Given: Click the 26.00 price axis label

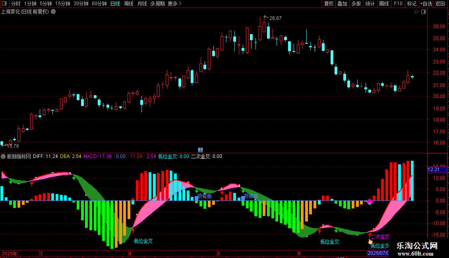Looking at the screenshot, I should tap(439, 26).
